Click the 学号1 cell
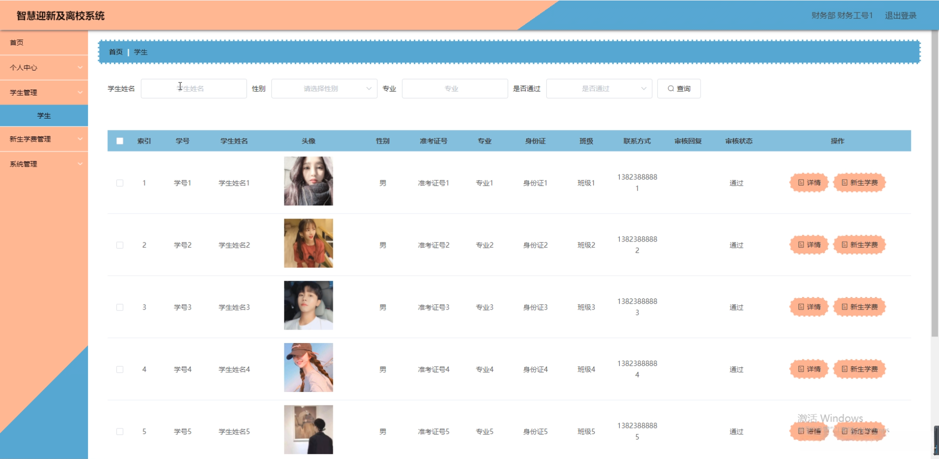 click(182, 183)
